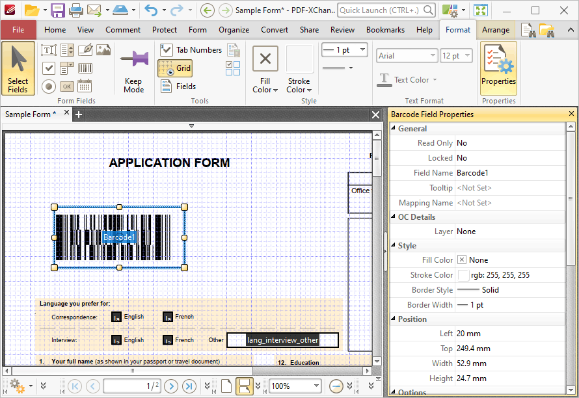
Task: Open the Fill Color dropdown
Action: pyautogui.click(x=265, y=90)
